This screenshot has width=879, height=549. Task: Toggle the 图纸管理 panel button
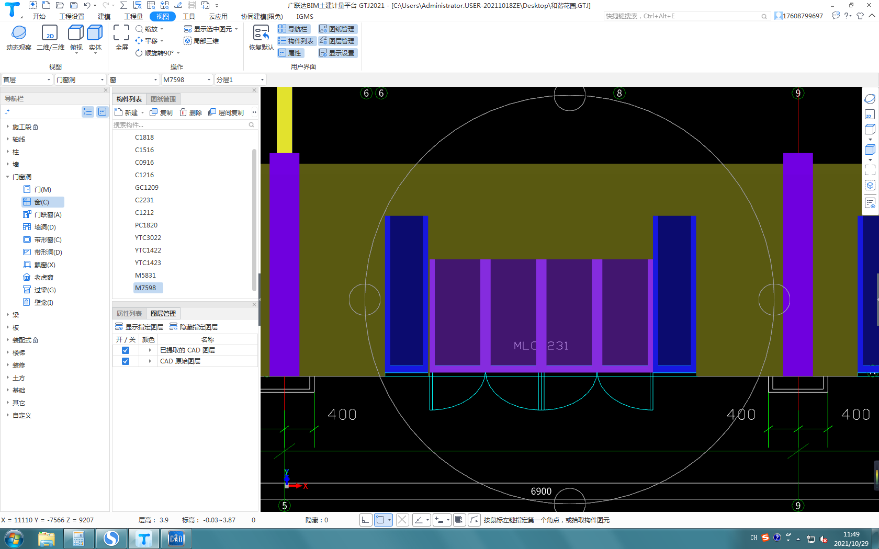coord(337,29)
